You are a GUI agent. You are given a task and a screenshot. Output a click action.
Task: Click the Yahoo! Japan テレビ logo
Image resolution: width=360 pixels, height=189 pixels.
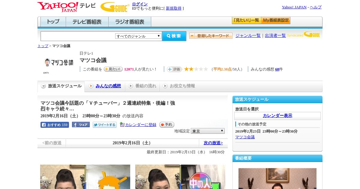tap(67, 7)
